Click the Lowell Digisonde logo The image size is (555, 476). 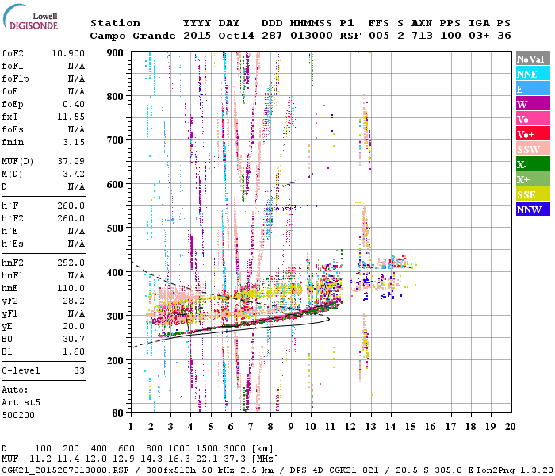[x=30, y=17]
